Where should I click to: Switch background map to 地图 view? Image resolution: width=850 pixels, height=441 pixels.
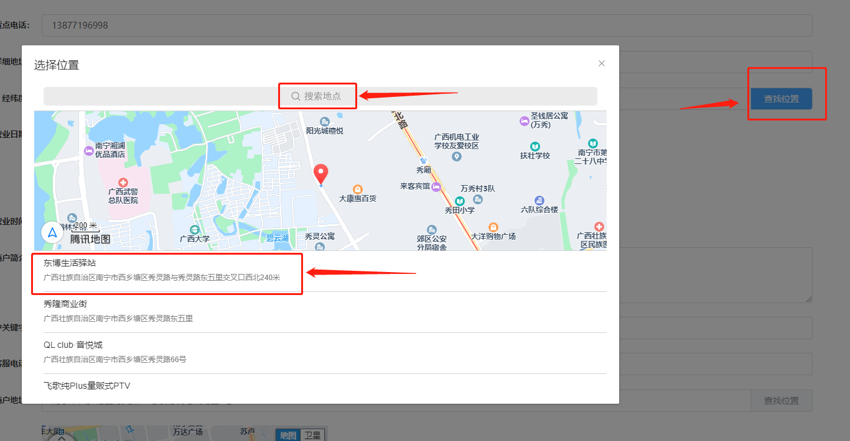tap(287, 435)
